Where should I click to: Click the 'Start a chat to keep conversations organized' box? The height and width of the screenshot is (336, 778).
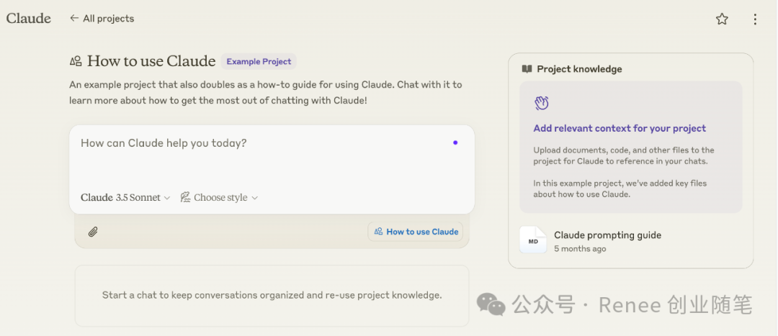pos(272,296)
